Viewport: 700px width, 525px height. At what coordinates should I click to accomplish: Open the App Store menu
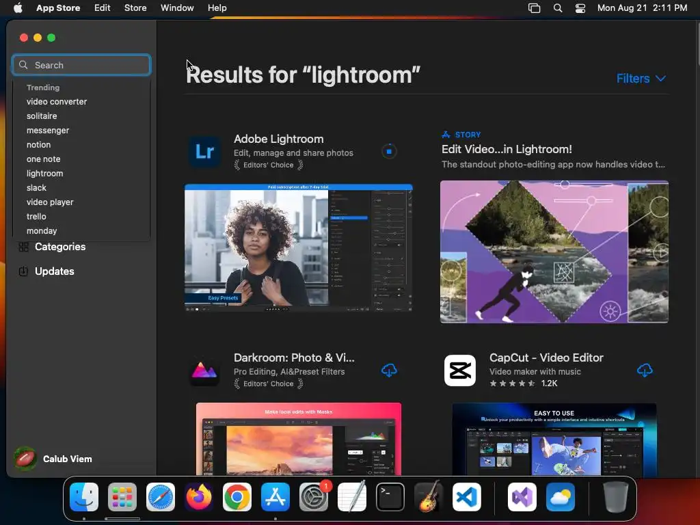coord(58,8)
